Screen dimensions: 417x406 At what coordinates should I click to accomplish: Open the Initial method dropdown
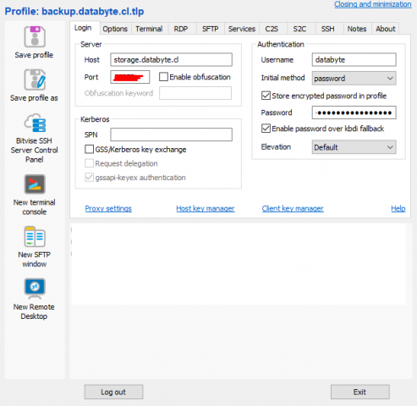[354, 78]
